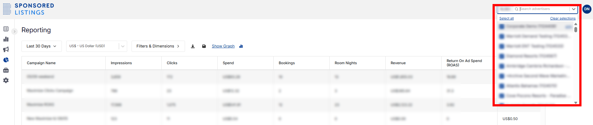Open the Filters & Dimensions menu
The height and width of the screenshot is (125, 593).
point(158,46)
